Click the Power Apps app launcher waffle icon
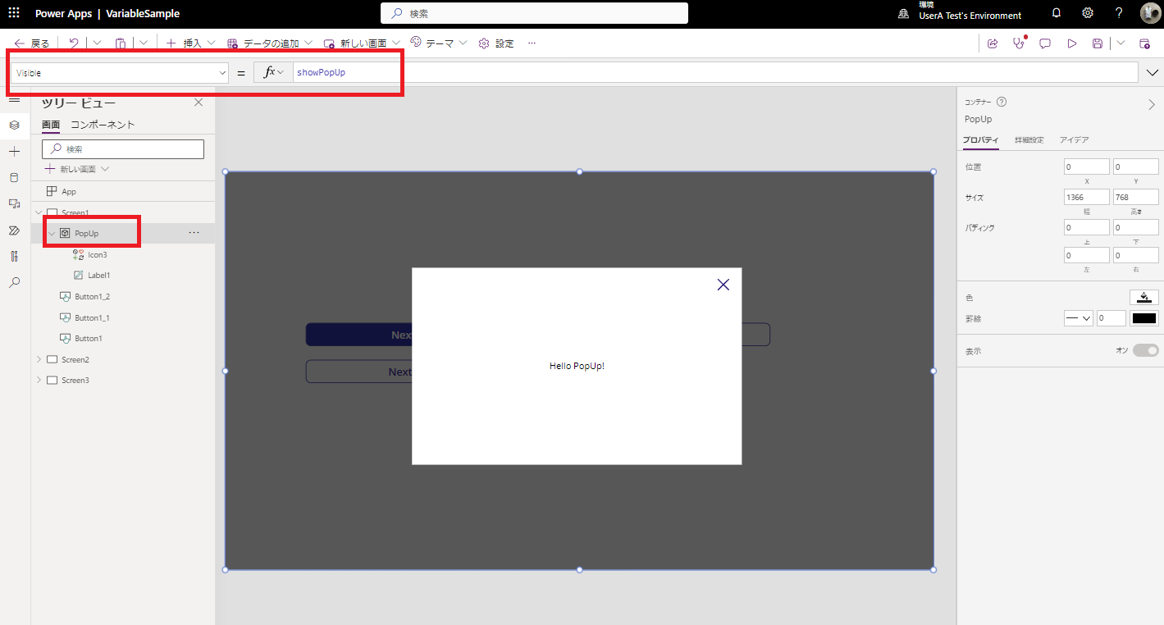Screen dimensions: 1164x625 [x=14, y=13]
